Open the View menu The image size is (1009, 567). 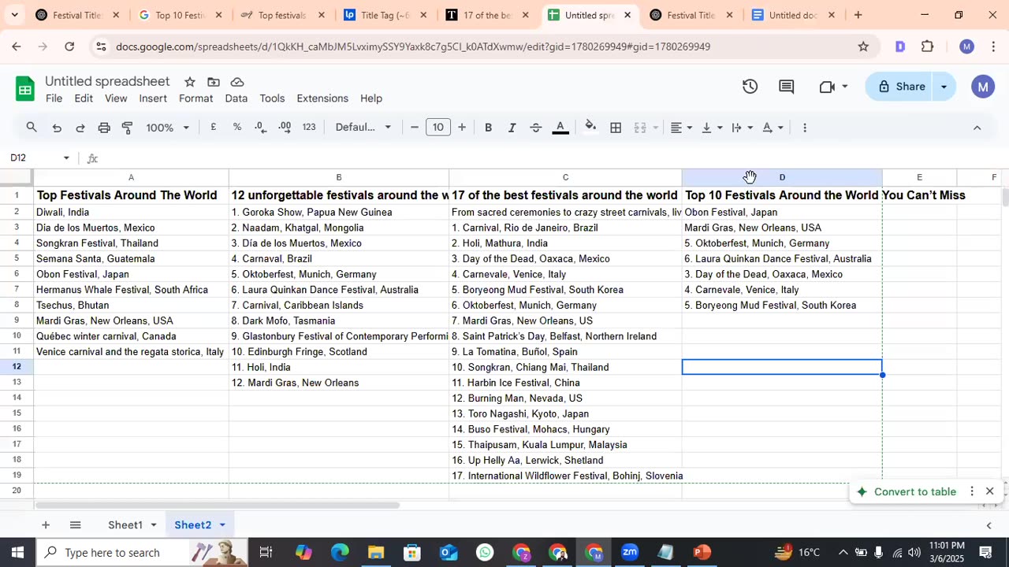[116, 98]
